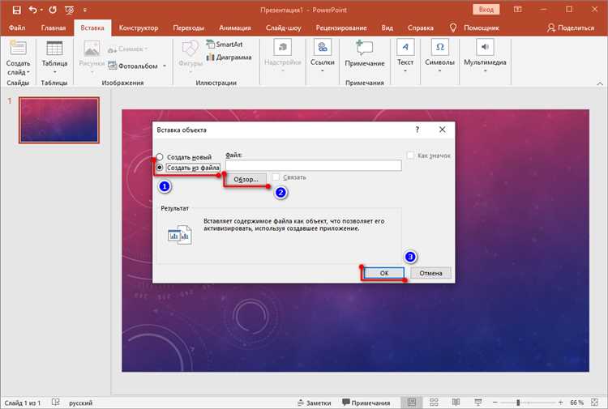
Task: Click the Файл path input field
Action: point(313,166)
